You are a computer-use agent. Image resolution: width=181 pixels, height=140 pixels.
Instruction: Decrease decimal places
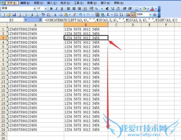coord(118,9)
